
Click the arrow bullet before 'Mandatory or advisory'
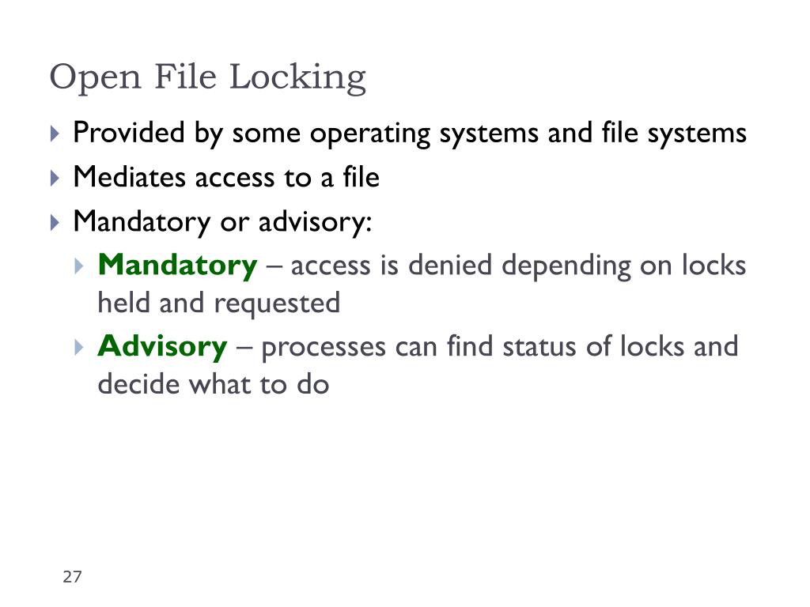pyautogui.click(x=55, y=222)
